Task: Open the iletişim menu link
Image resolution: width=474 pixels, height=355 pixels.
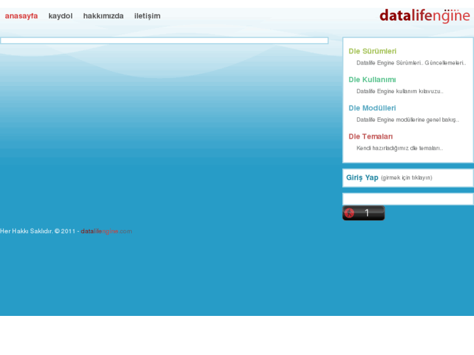Action: point(147,16)
